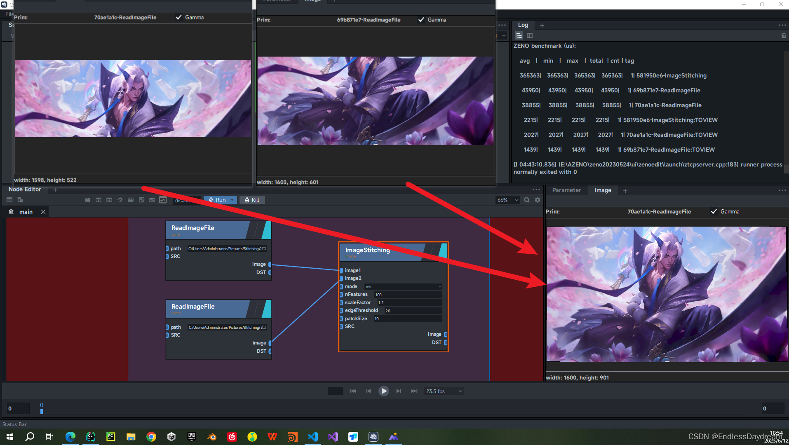Open the subnet list panel icon in Node Editor toolbar

9,200
